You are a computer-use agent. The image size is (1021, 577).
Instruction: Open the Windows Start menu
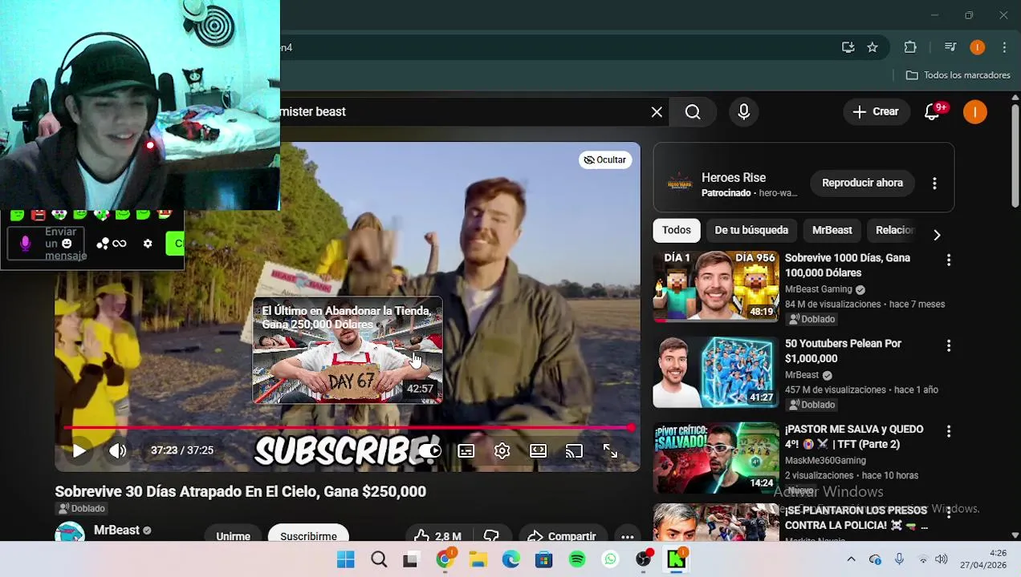point(346,559)
